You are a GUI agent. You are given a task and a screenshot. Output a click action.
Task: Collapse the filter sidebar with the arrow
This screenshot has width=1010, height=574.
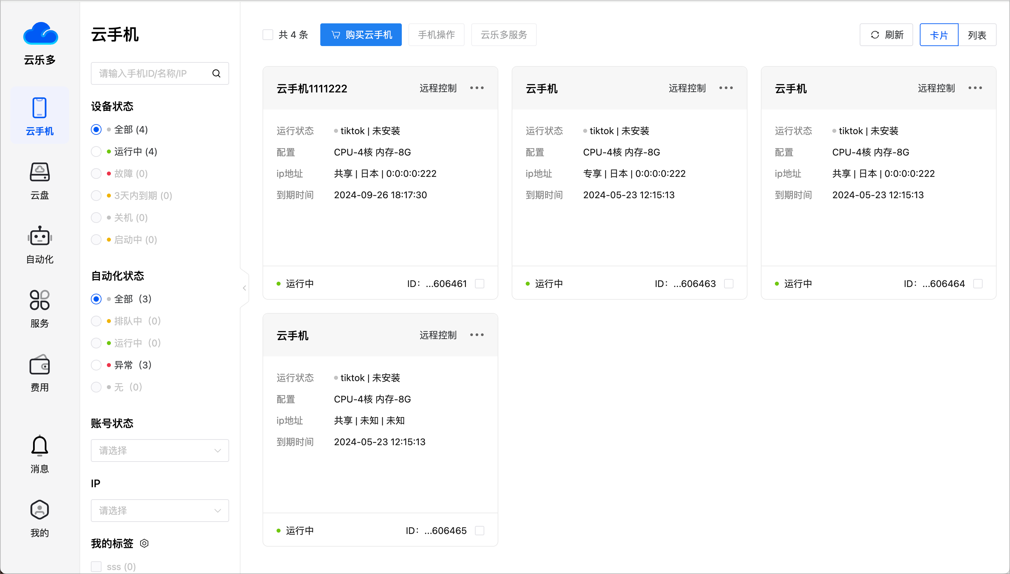[x=244, y=288]
